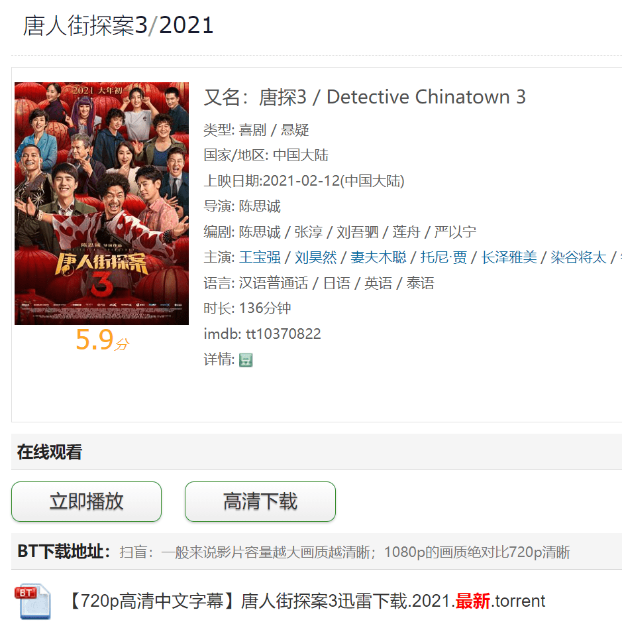Open actor link 染谷将太
Viewport: 622px width, 624px height.
(579, 257)
